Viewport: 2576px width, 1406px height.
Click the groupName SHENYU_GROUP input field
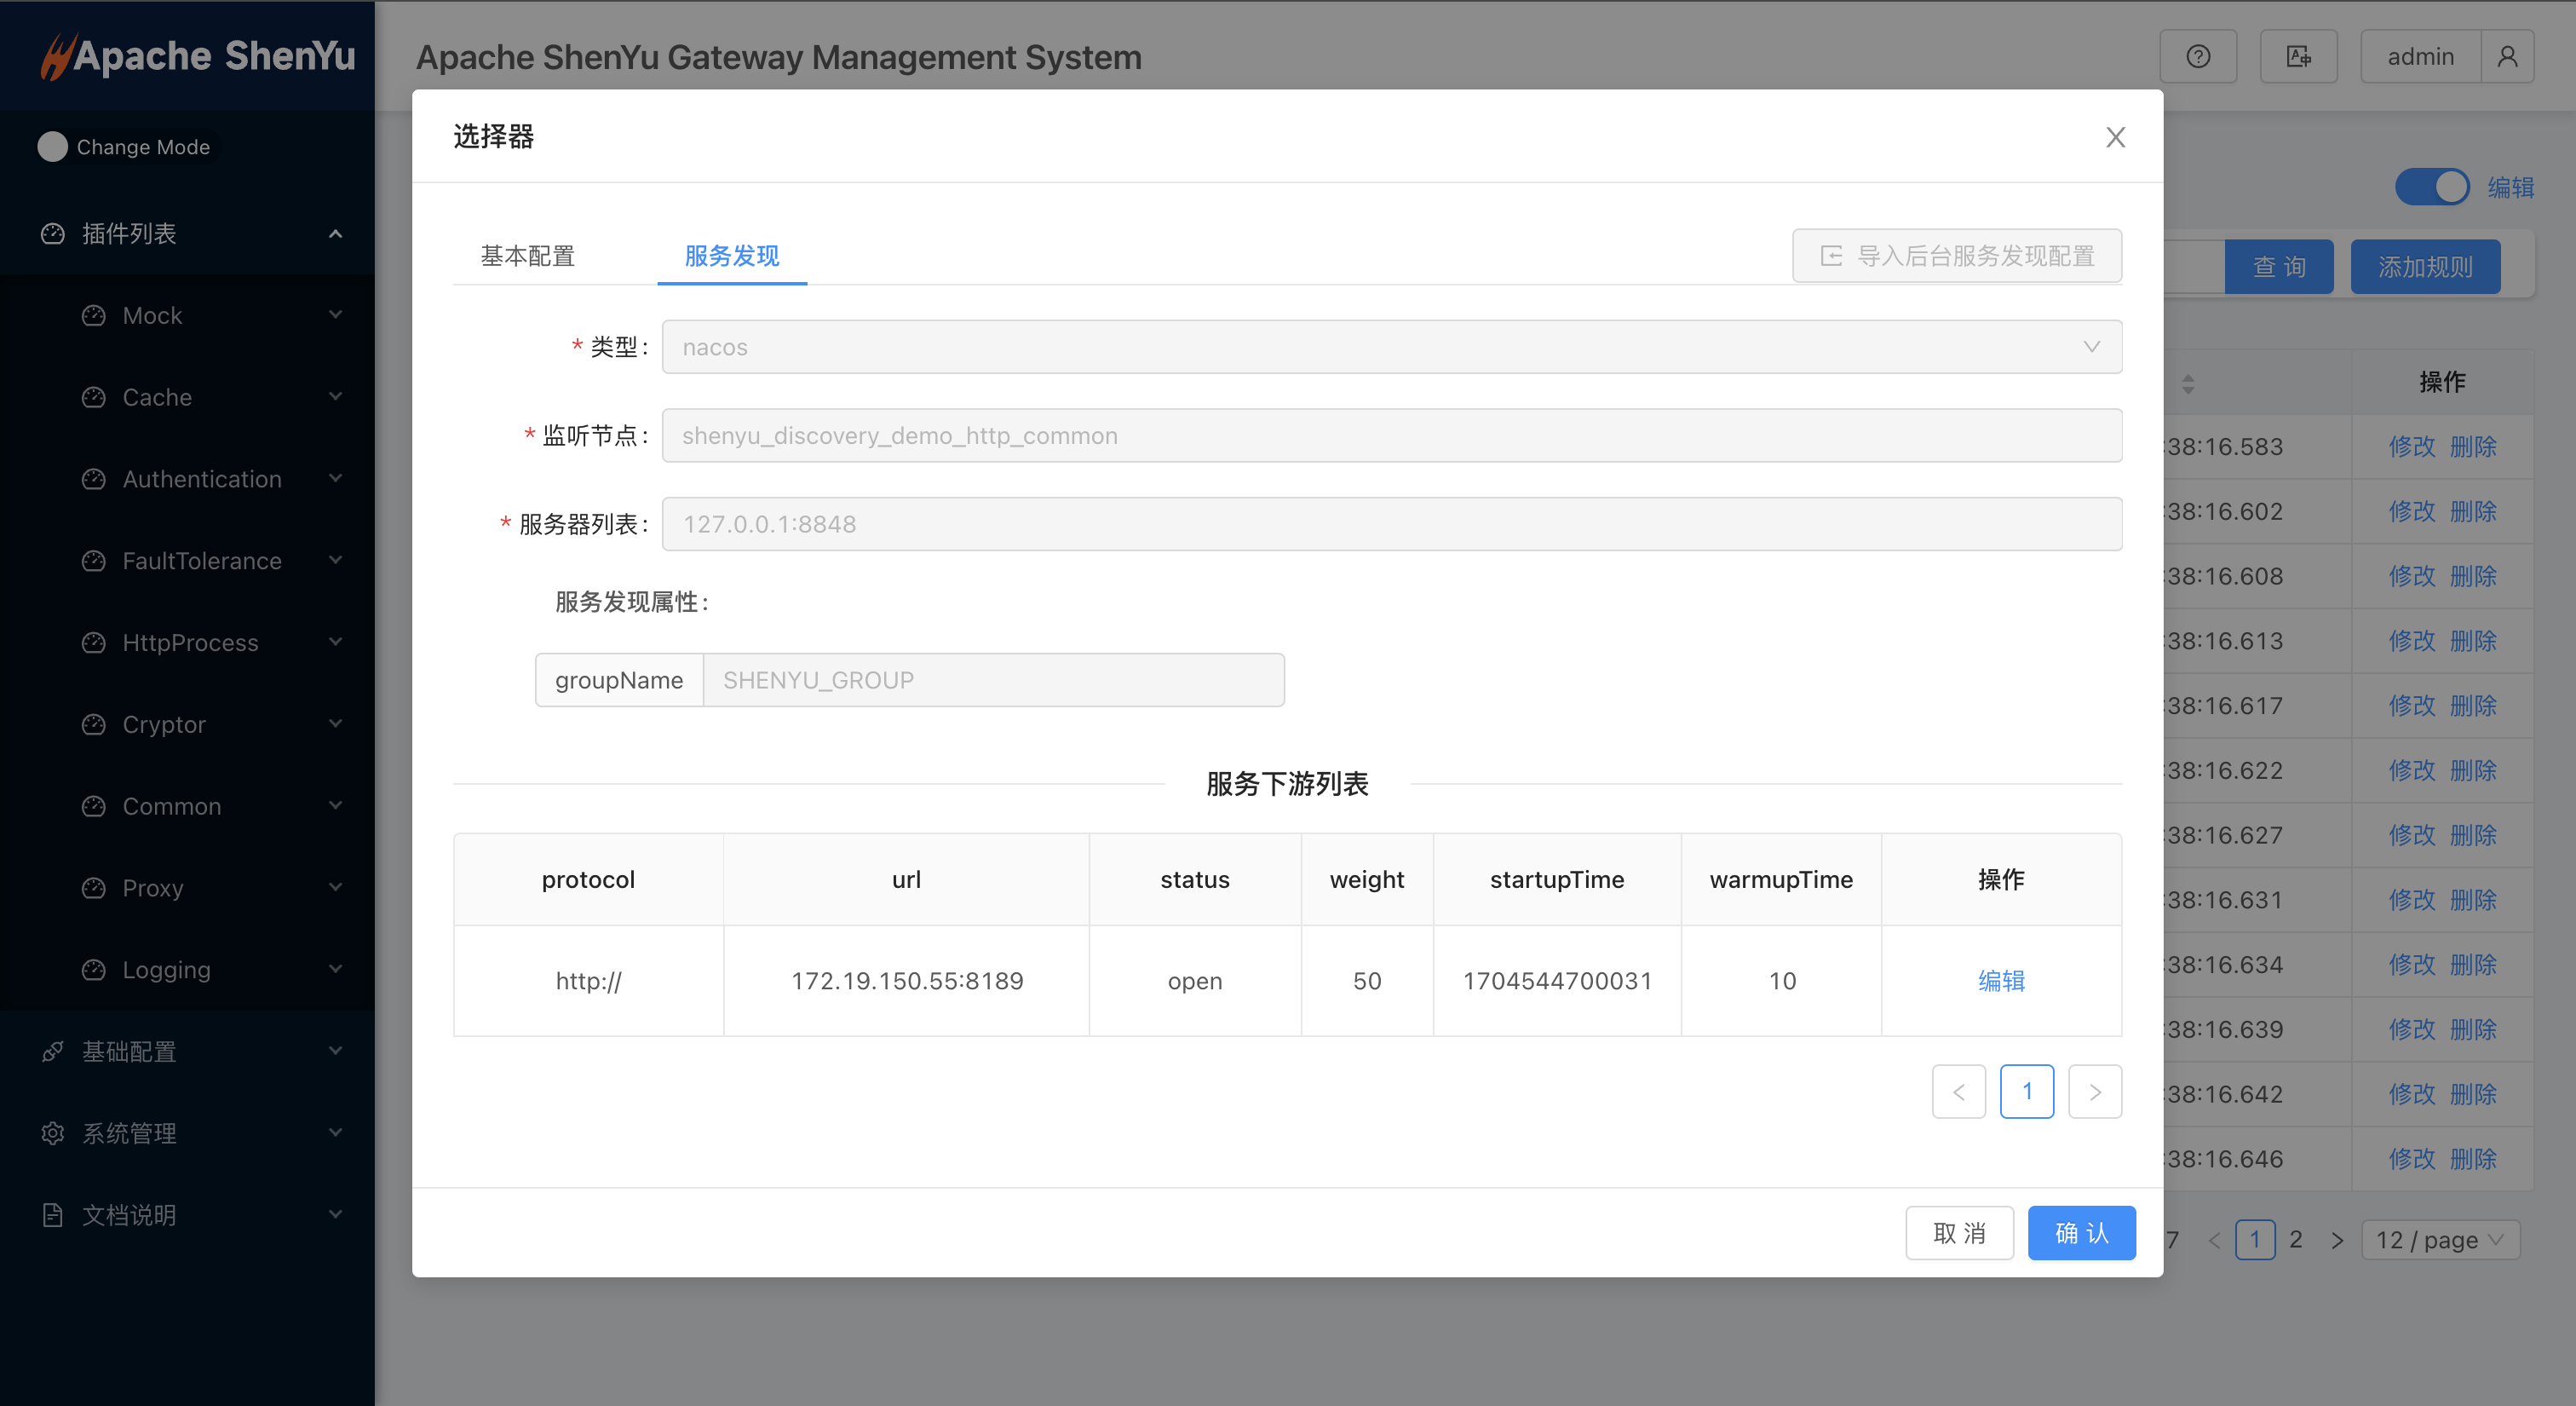tap(993, 680)
